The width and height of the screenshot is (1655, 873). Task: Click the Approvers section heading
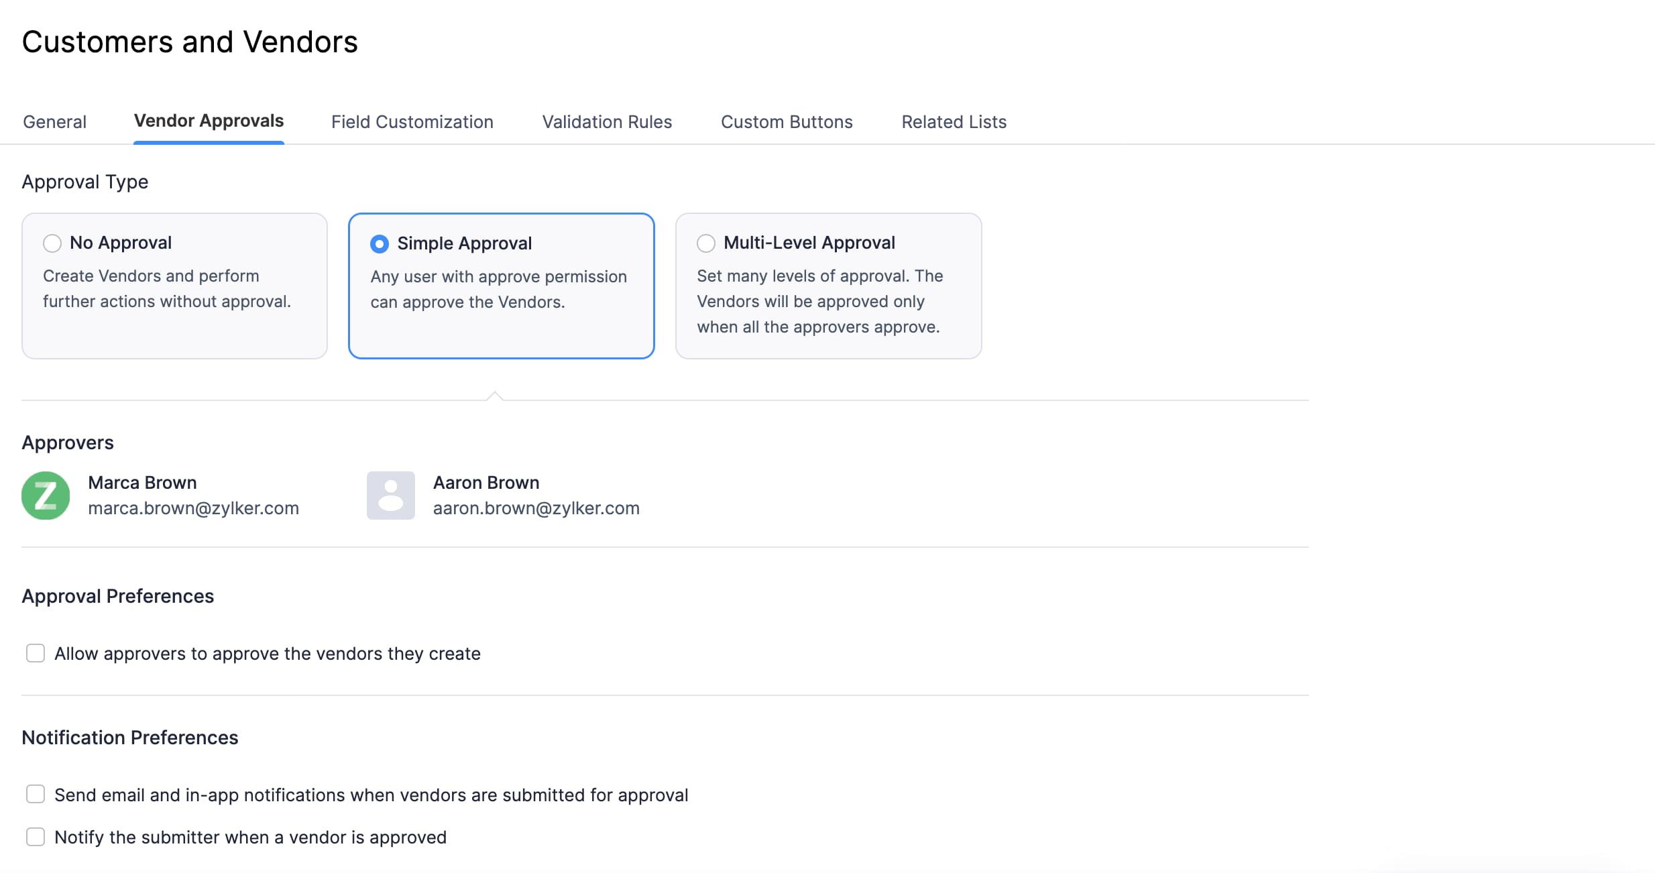[68, 442]
